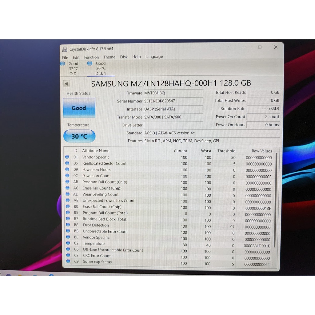Image resolution: width=315 pixels, height=315 pixels.
Task: Select the Disk 1 tab
Action: pos(101,69)
